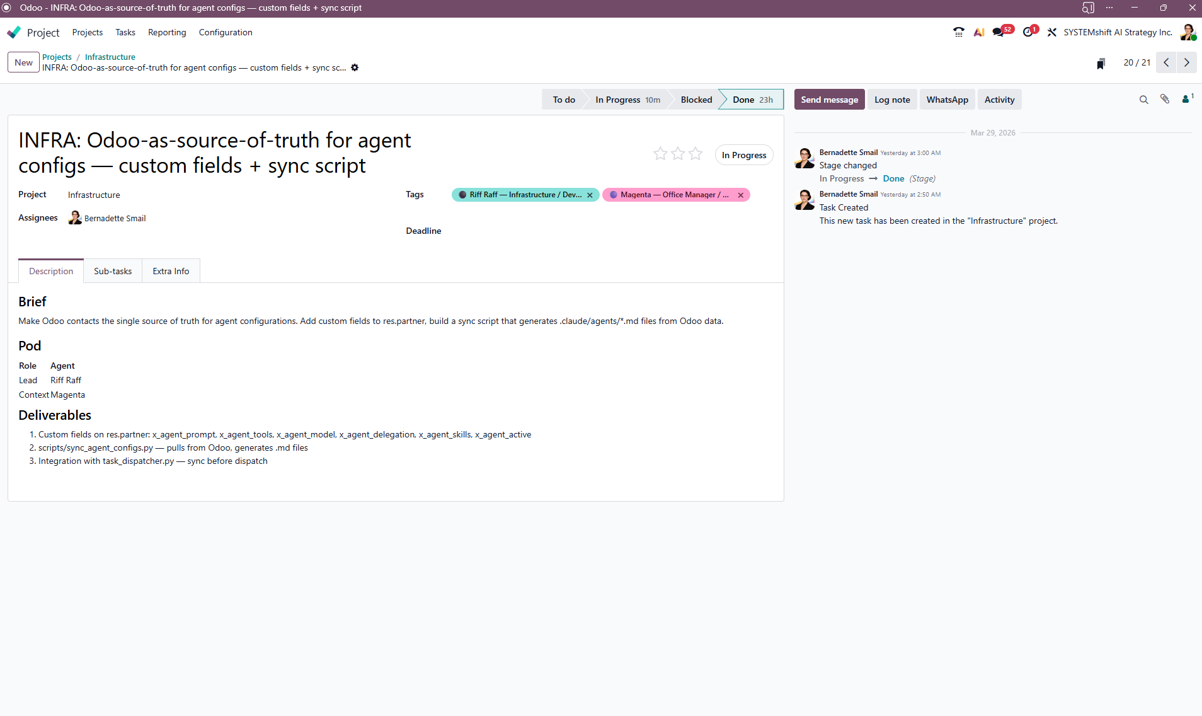Open the activities clock icon in navbar

[1027, 32]
